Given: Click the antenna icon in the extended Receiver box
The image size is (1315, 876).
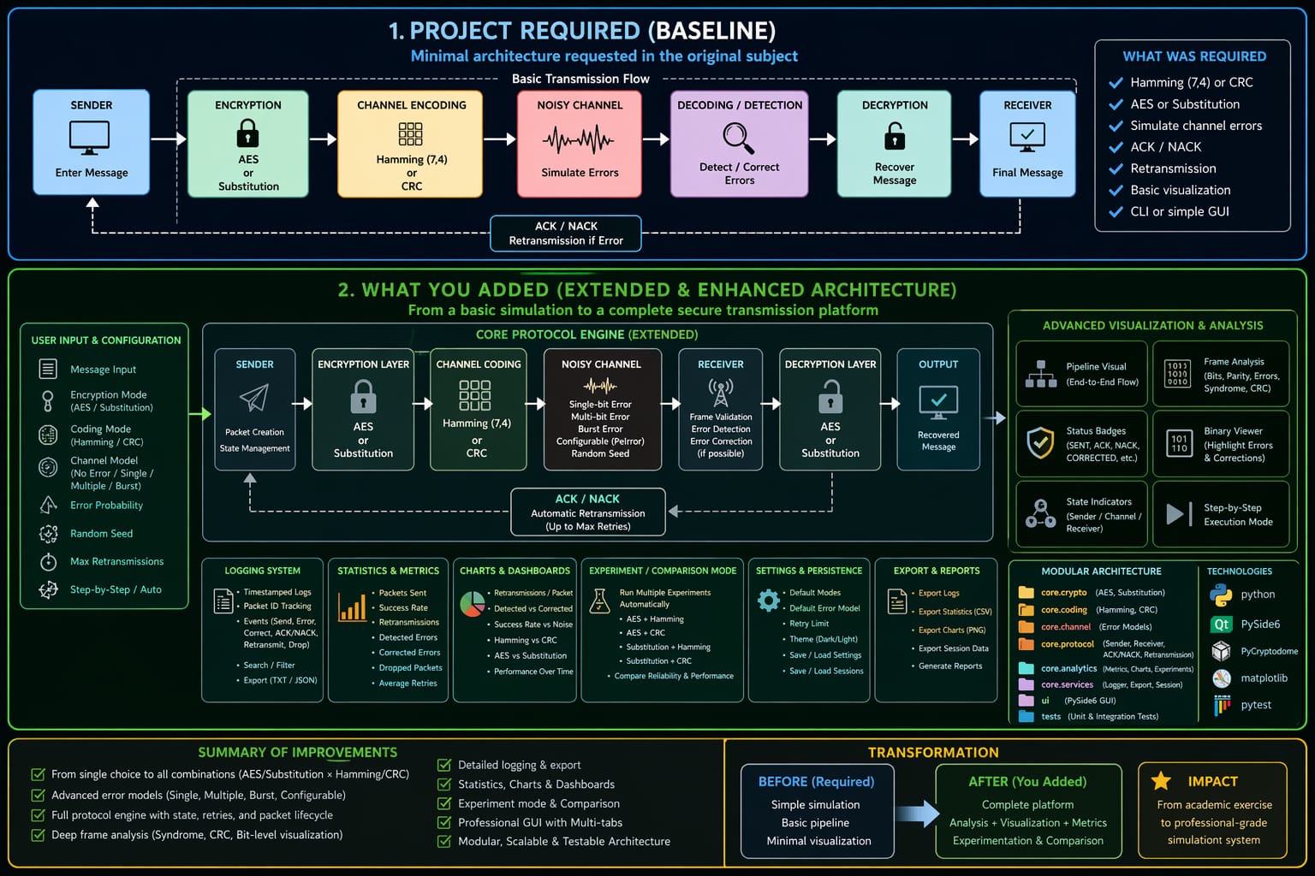Looking at the screenshot, I should click(721, 393).
